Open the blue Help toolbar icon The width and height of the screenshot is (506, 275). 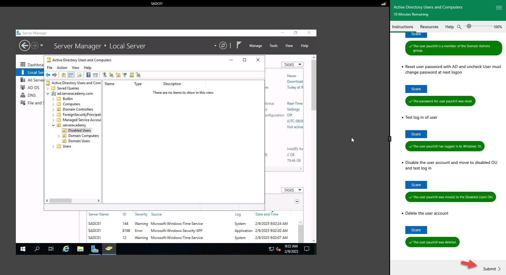click(x=88, y=75)
